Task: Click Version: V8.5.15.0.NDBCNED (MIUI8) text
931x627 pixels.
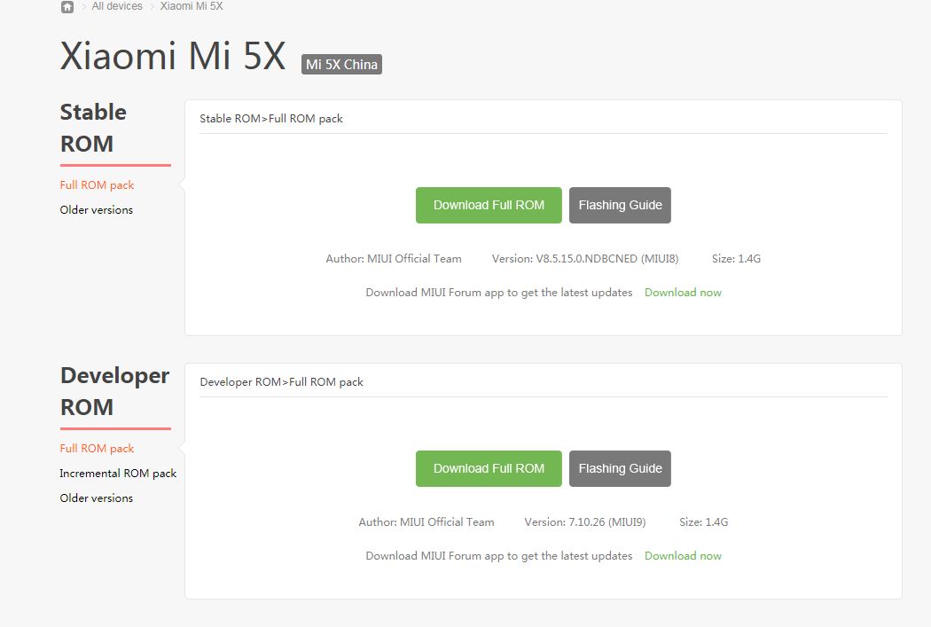Action: (585, 259)
